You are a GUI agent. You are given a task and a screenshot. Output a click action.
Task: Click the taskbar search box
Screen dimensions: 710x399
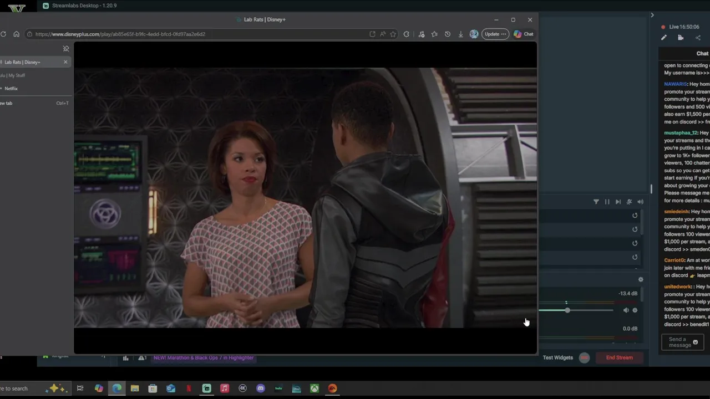(34, 388)
